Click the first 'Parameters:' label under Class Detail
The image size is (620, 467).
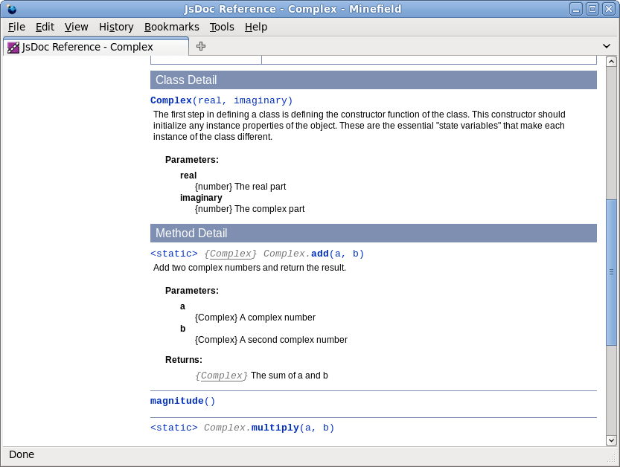pos(192,160)
